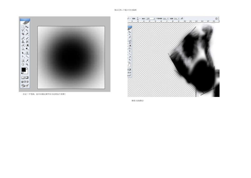Select the Zoom tool in left toolbox

coord(27,64)
